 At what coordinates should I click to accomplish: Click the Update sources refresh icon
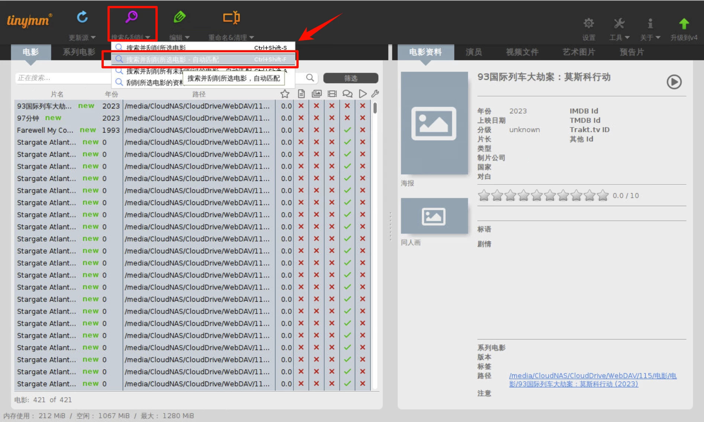coord(82,17)
